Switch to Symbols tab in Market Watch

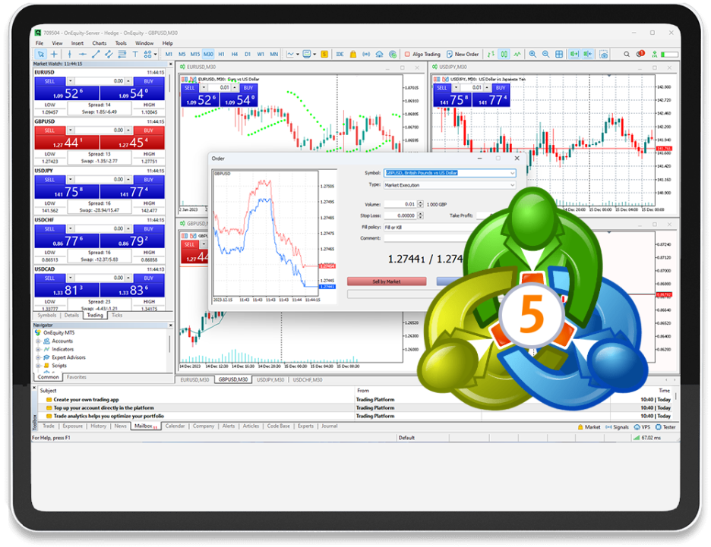(x=47, y=316)
